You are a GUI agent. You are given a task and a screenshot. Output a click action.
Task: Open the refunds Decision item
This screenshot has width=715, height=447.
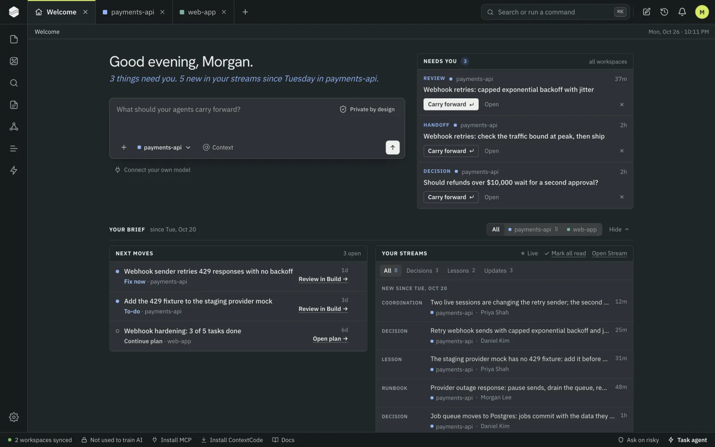[492, 197]
